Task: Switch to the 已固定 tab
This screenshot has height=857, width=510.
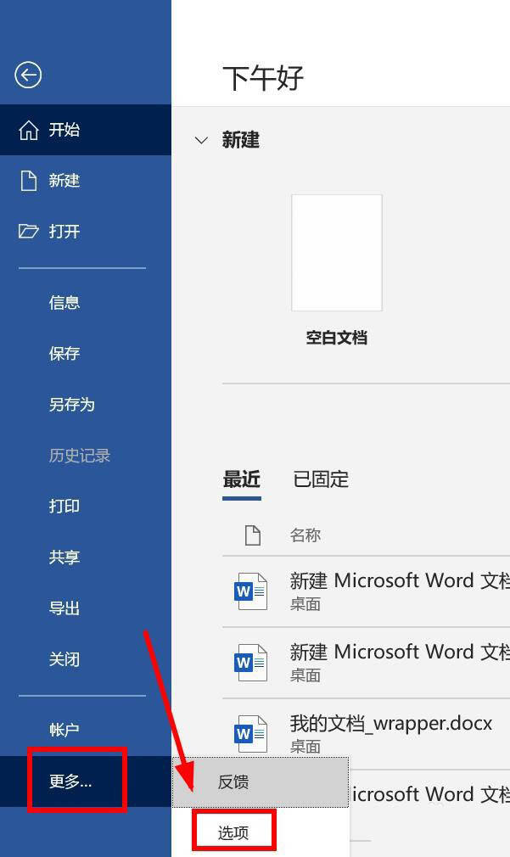Action: click(x=321, y=480)
